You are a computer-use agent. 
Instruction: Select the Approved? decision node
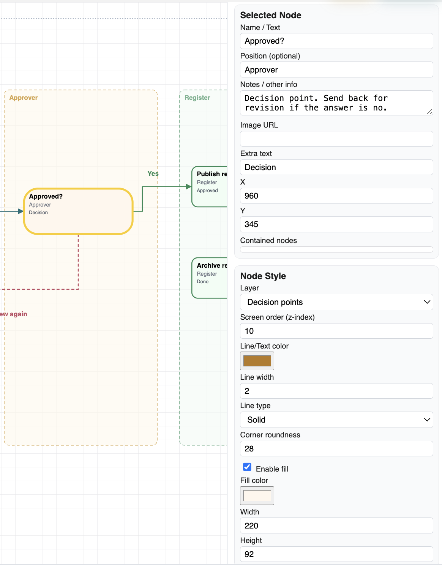click(78, 211)
